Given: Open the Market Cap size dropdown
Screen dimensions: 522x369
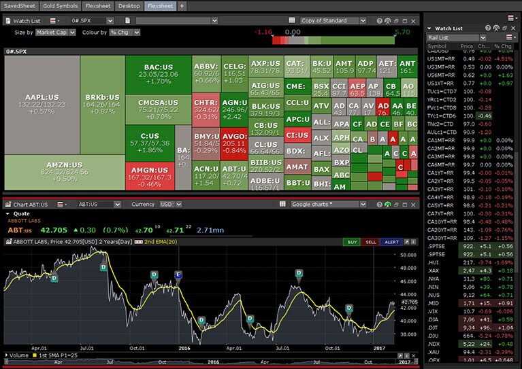Looking at the screenshot, I should pyautogui.click(x=54, y=32).
